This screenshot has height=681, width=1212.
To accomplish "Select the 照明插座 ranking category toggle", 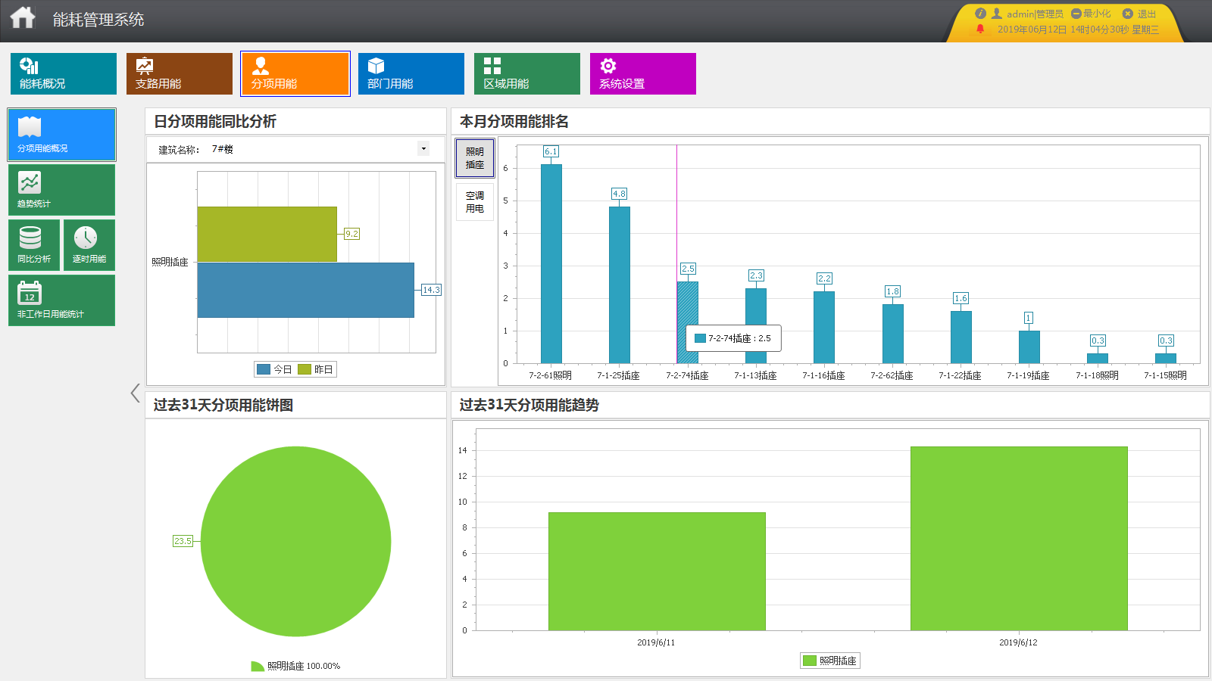I will [x=475, y=158].
